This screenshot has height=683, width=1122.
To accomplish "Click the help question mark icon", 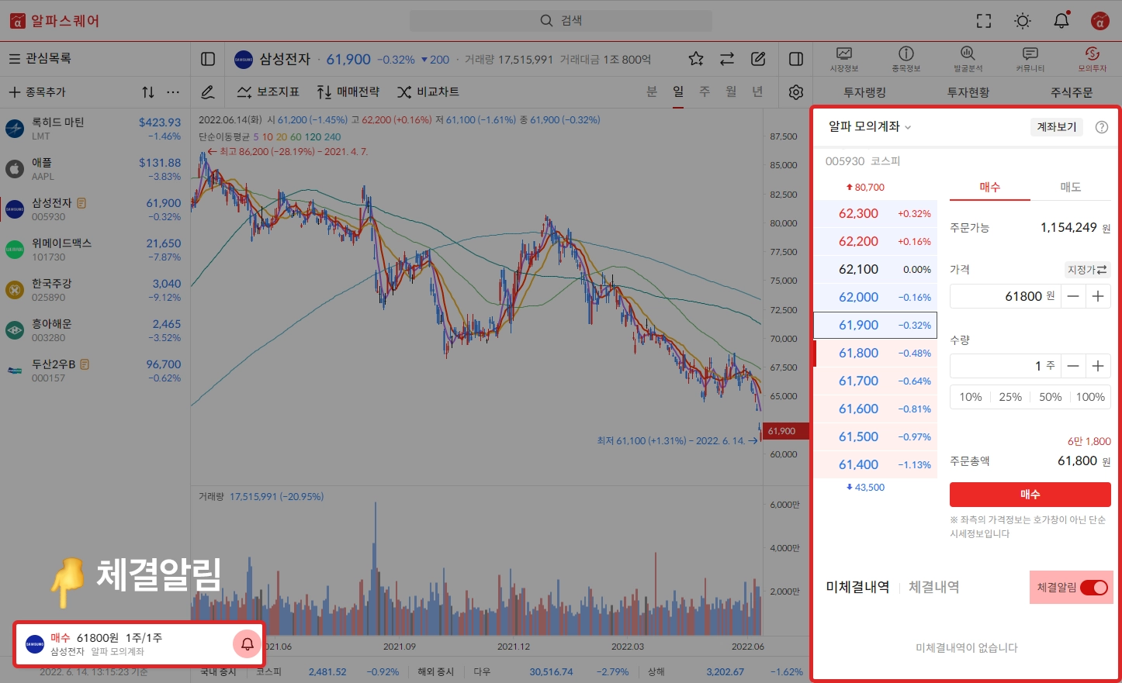I will pos(1102,127).
